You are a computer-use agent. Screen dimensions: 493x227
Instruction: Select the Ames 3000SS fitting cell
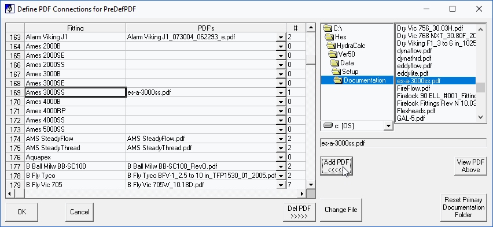pos(75,92)
